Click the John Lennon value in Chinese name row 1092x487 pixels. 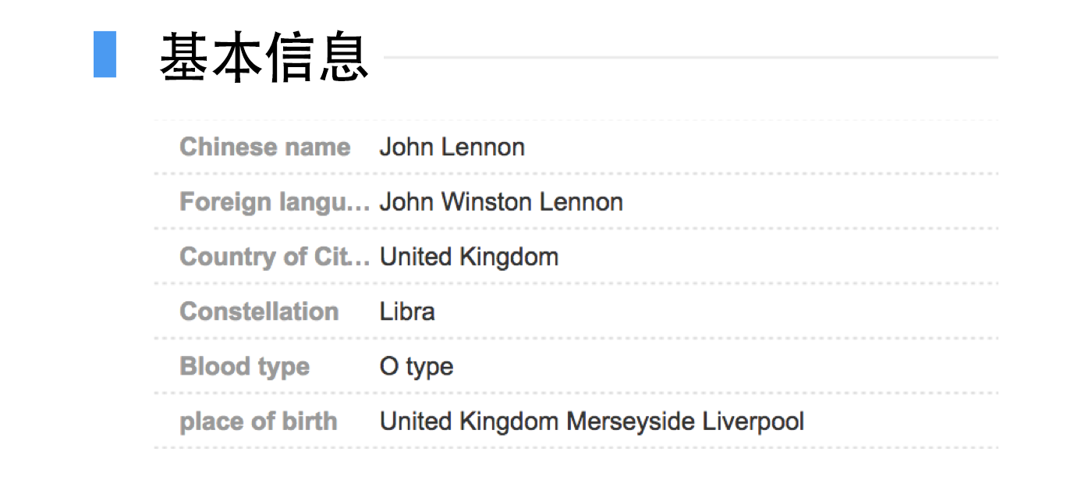452,147
